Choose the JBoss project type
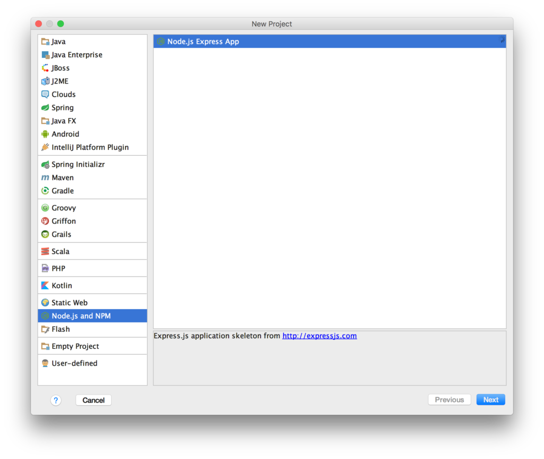Image resolution: width=544 pixels, height=459 pixels. (x=92, y=68)
